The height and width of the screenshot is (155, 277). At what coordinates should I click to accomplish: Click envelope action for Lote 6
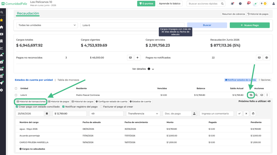[x=262, y=95]
